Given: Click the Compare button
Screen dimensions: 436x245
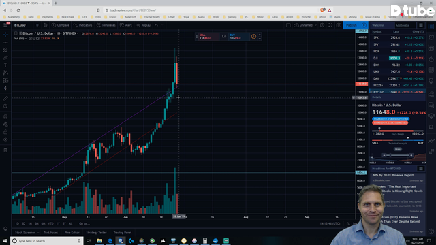Looking at the screenshot, I should pos(61,25).
